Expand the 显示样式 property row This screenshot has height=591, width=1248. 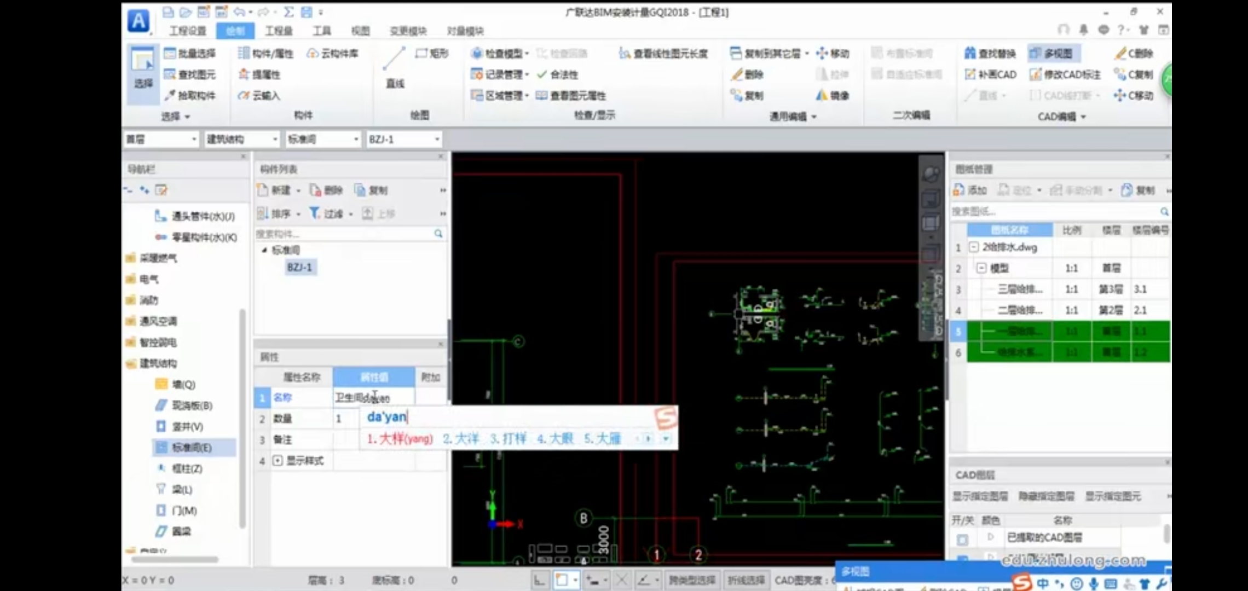(278, 461)
